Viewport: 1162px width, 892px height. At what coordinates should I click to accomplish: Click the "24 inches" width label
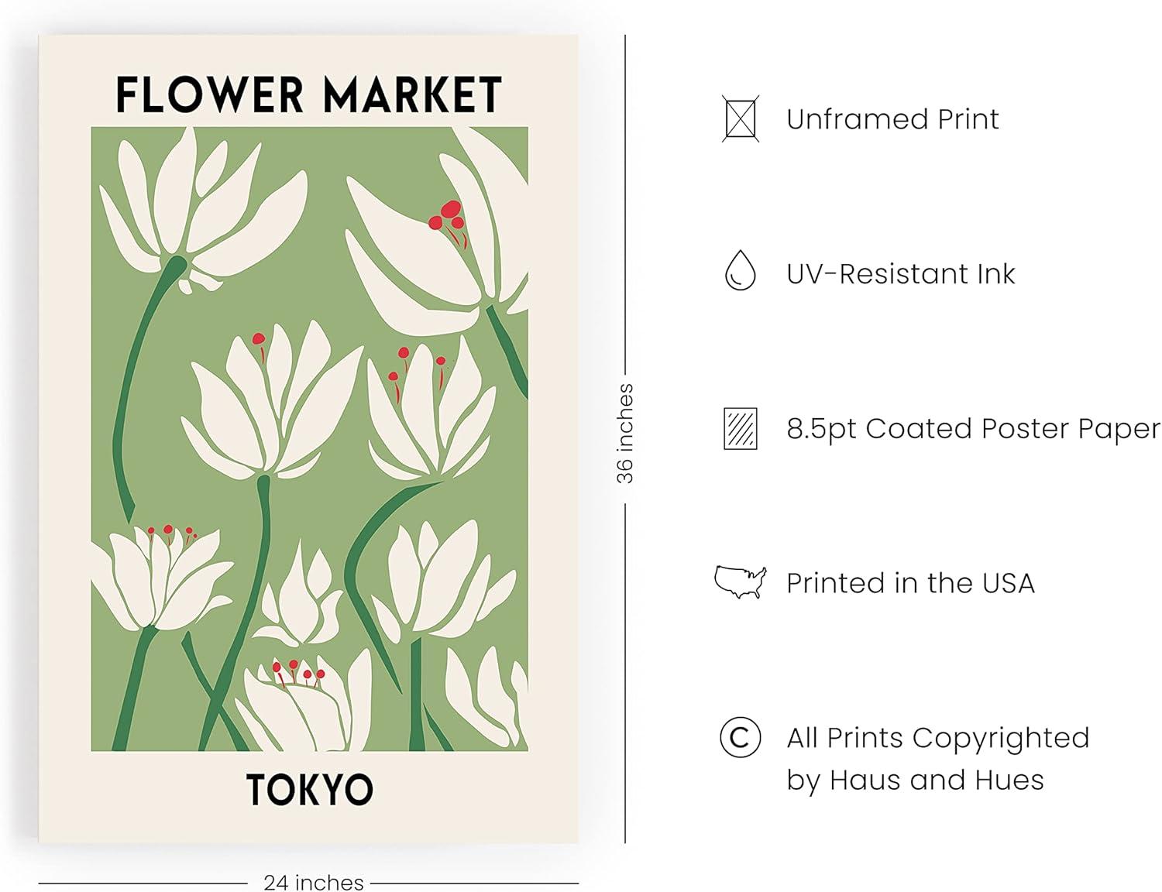click(x=313, y=883)
